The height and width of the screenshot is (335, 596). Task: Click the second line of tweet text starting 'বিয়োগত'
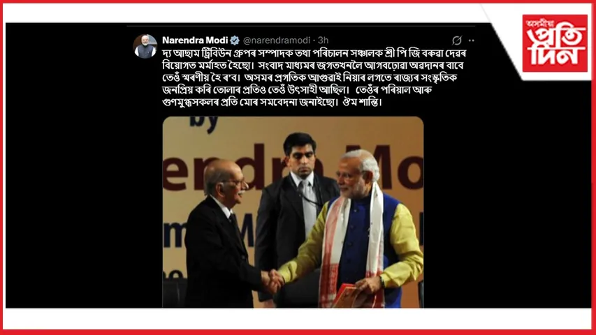pyautogui.click(x=312, y=66)
